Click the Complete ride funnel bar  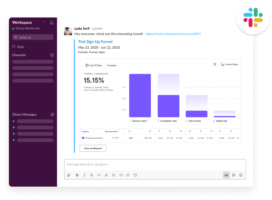coord(169,106)
